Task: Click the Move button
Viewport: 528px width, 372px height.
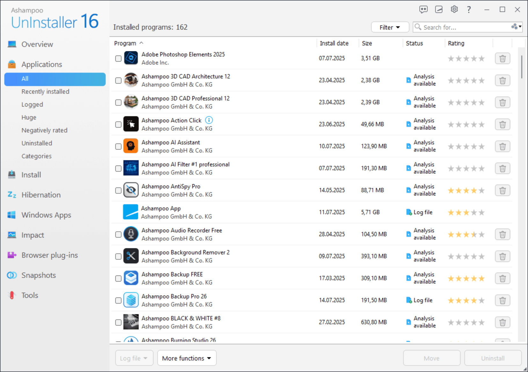Action: coord(431,358)
